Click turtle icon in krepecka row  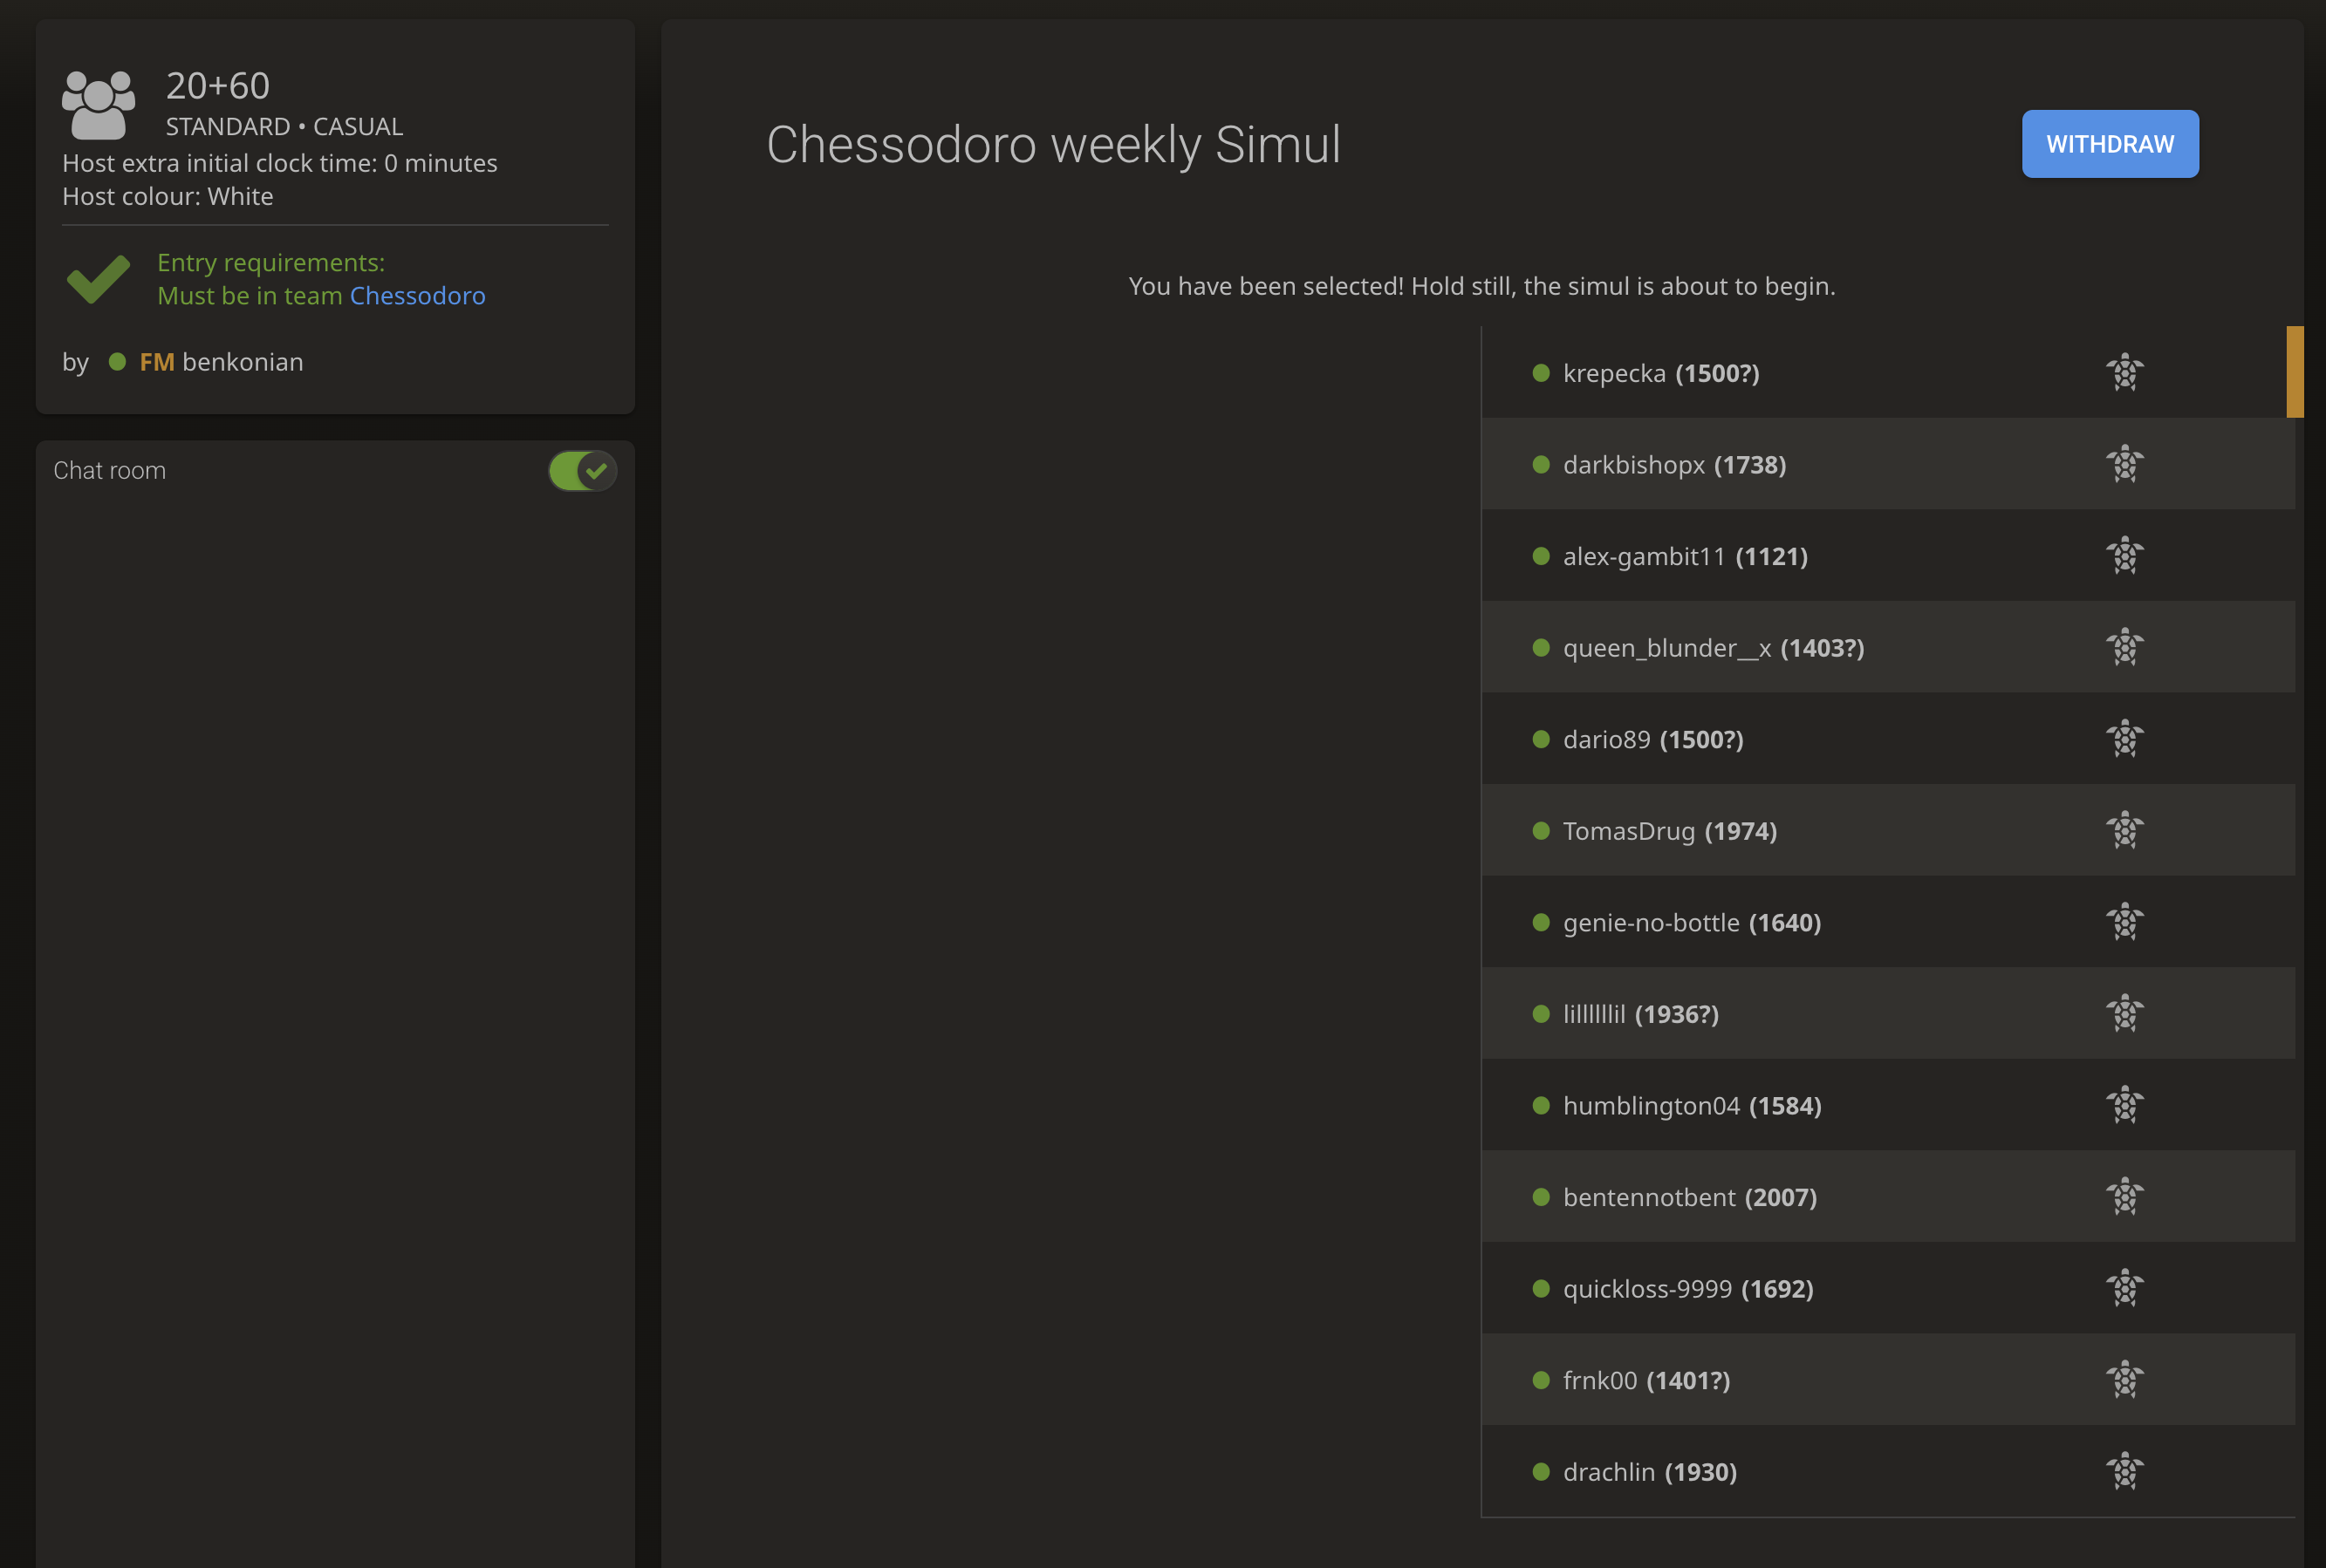pyautogui.click(x=2124, y=372)
